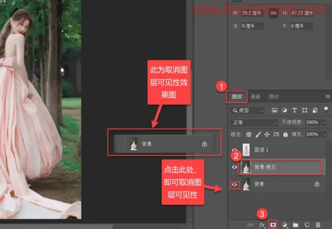Filter layers by pixel layers icon
Screen dimensions: 332x229
(x=275, y=110)
